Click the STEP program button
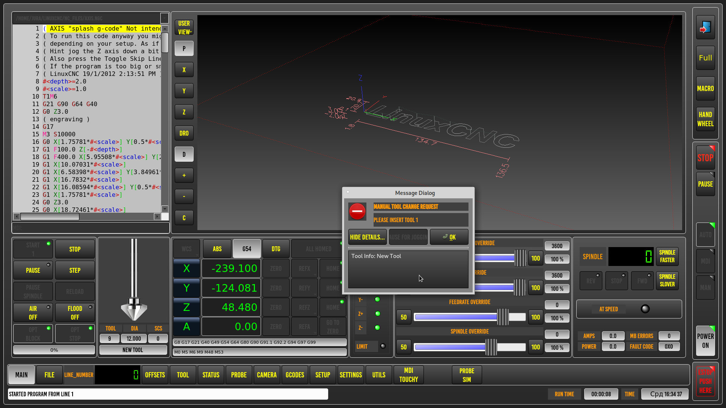 coord(75,270)
